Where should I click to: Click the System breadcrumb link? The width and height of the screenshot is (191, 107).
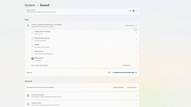pyautogui.click(x=30, y=5)
